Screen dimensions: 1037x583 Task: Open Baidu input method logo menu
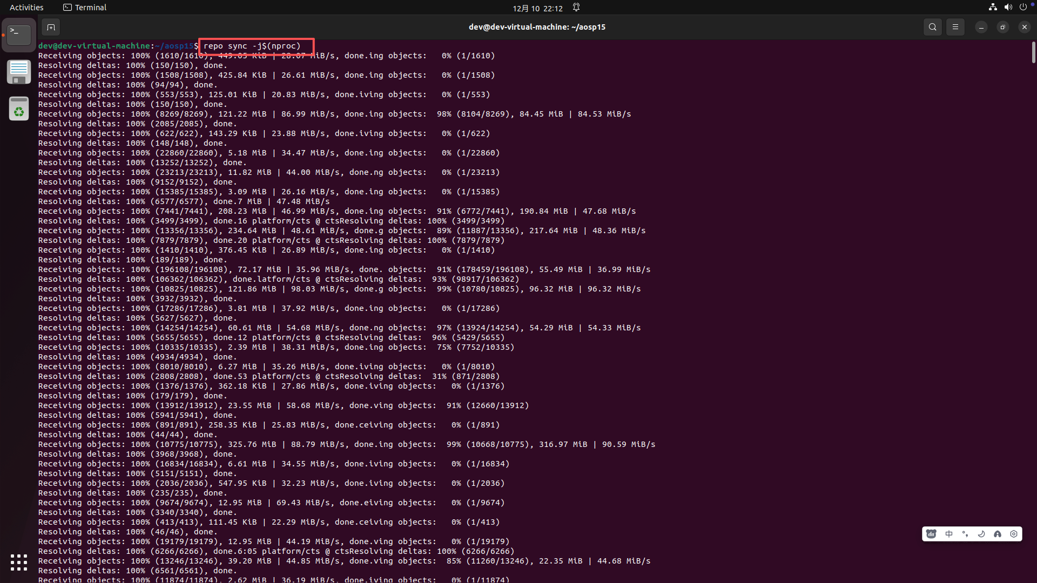(932, 534)
